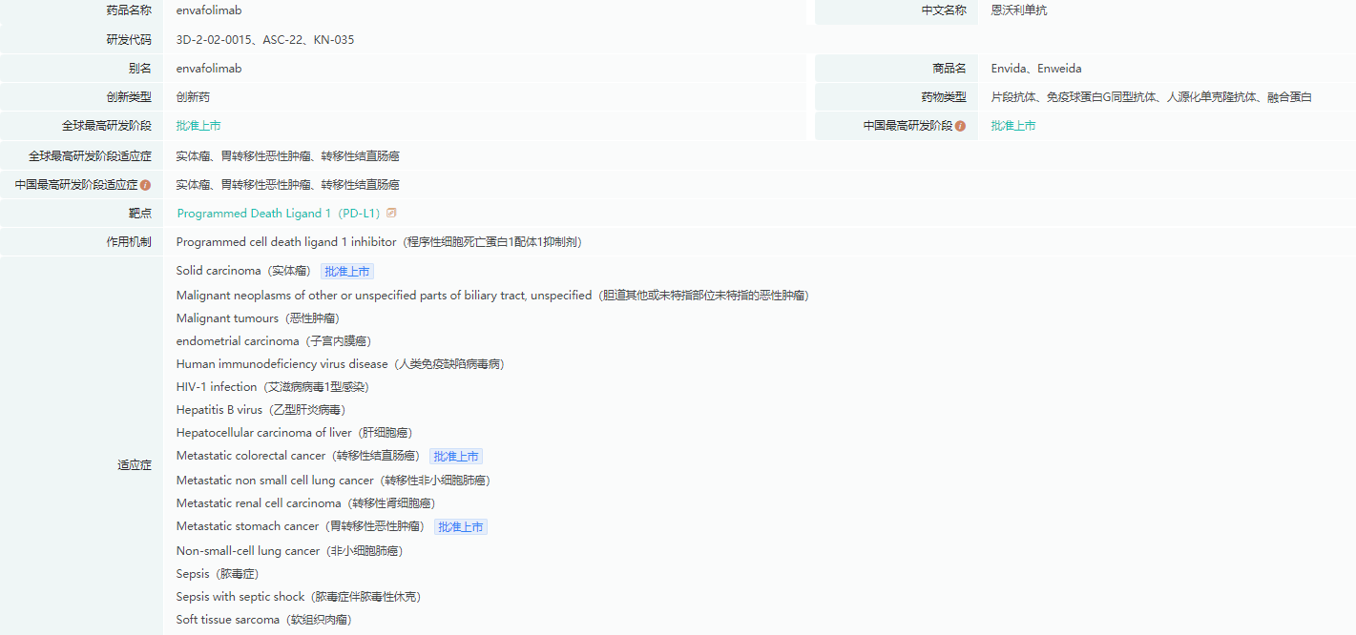1356x635 pixels.
Task: Click 批准上市 badge next to Solid carcinoma
Action: (347, 272)
